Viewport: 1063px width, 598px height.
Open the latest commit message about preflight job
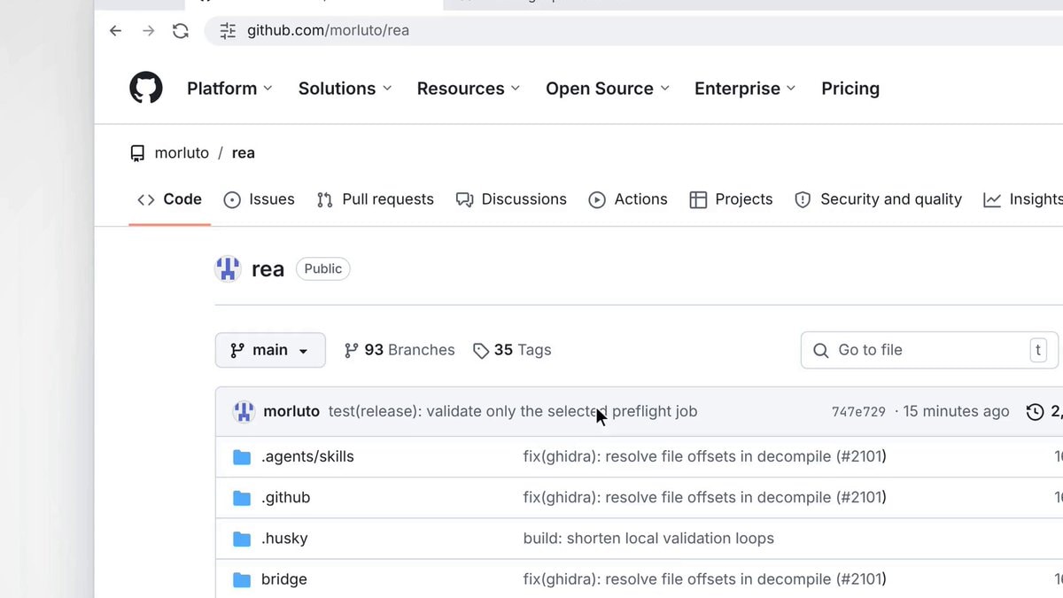[x=513, y=411]
